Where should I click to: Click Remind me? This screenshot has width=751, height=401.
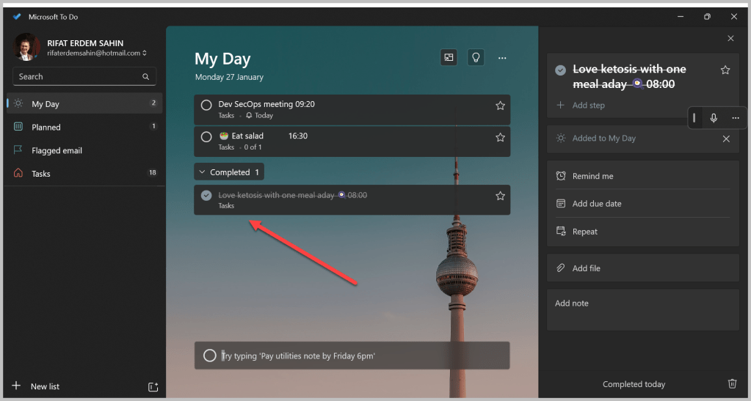click(643, 176)
